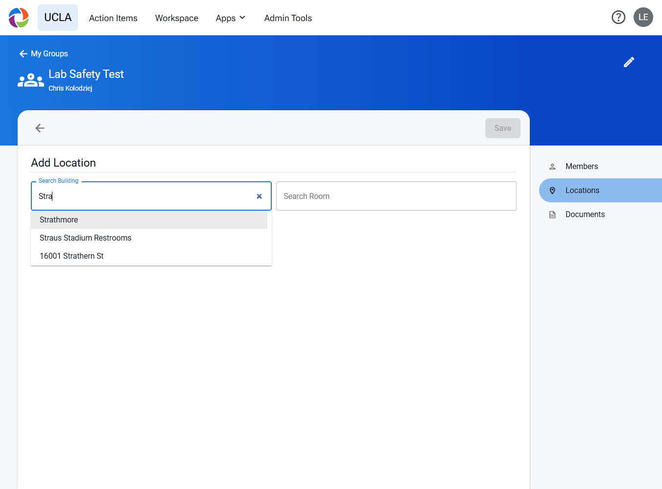The width and height of the screenshot is (662, 489).
Task: Pick 16001 Strathern St suggestion
Action: [149, 256]
